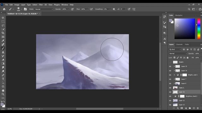Open the Edit Toolbar three-dots icon
The height and width of the screenshot is (113, 202).
pos(3,98)
